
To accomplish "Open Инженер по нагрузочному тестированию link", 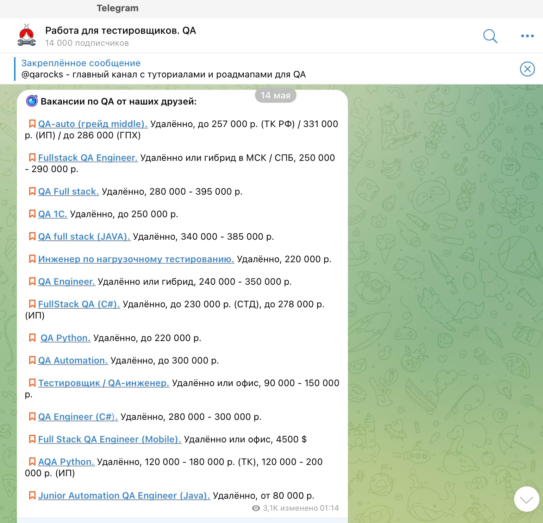I will coord(136,259).
